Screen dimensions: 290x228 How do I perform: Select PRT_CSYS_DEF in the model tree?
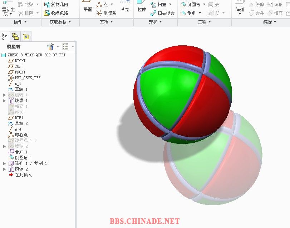(x=24, y=78)
